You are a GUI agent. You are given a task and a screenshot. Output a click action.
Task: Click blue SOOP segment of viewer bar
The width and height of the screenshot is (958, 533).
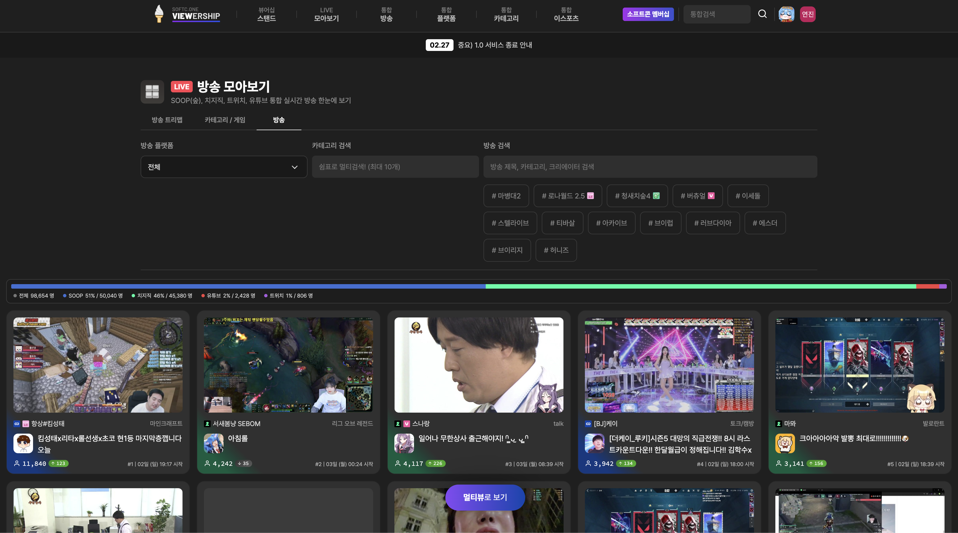point(248,286)
